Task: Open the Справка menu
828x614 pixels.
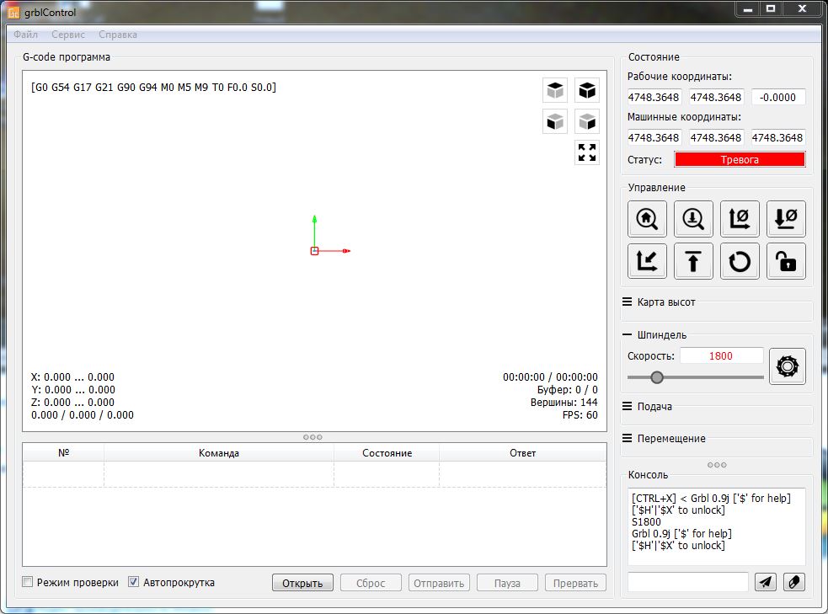Action: click(118, 35)
